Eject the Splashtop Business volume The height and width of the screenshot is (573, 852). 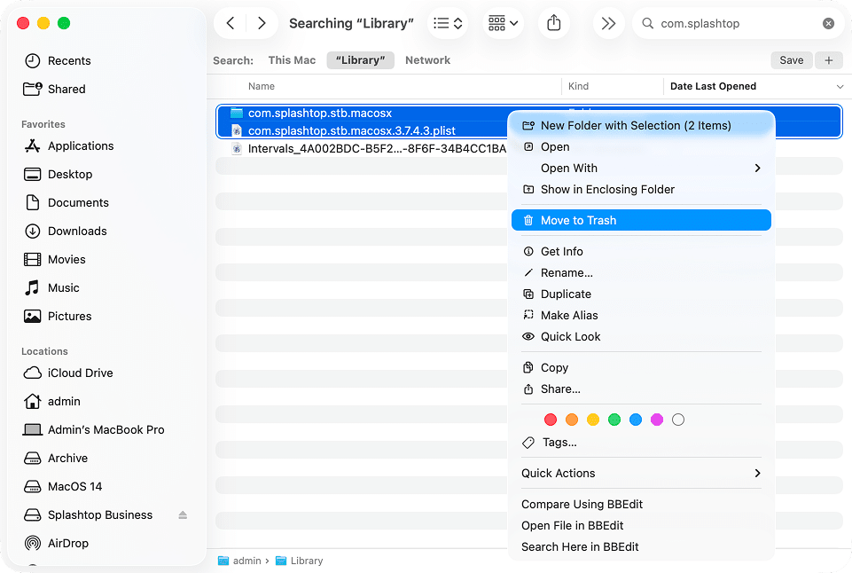click(x=183, y=515)
